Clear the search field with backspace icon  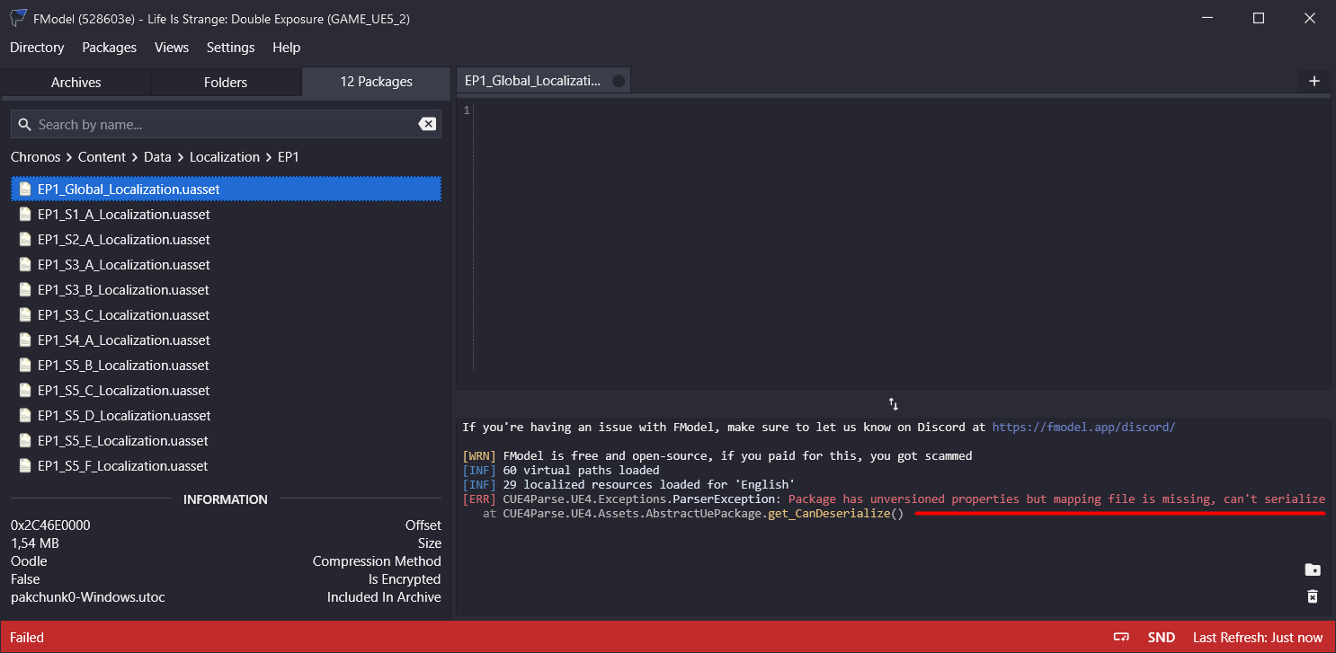pos(428,125)
